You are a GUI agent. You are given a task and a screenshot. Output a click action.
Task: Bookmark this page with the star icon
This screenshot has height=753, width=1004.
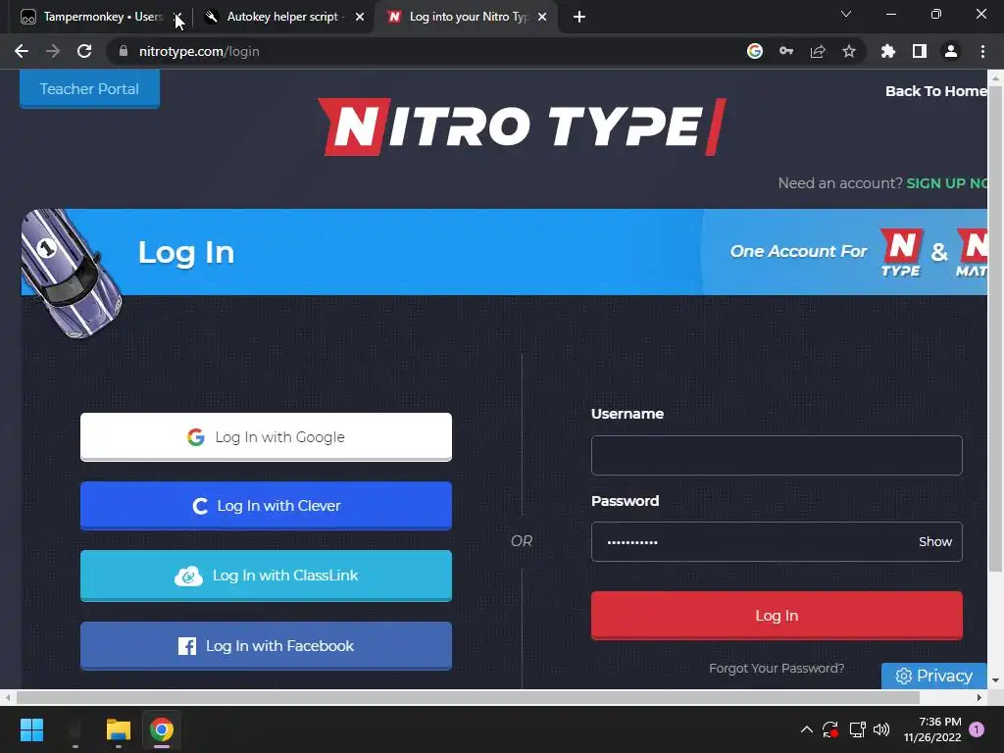849,51
